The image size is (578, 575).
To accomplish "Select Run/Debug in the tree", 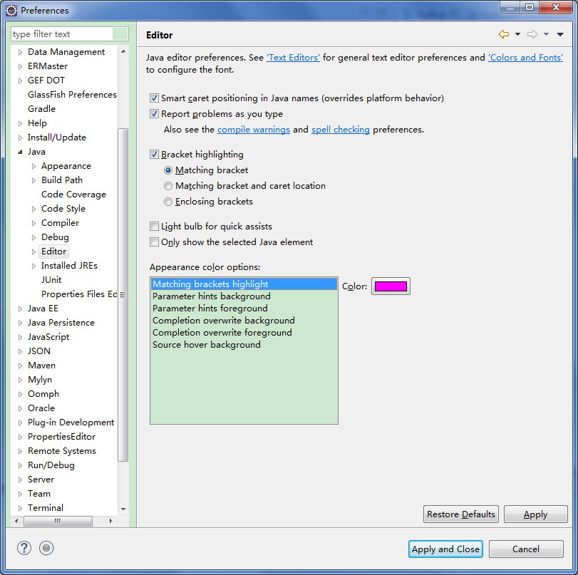I will click(51, 465).
